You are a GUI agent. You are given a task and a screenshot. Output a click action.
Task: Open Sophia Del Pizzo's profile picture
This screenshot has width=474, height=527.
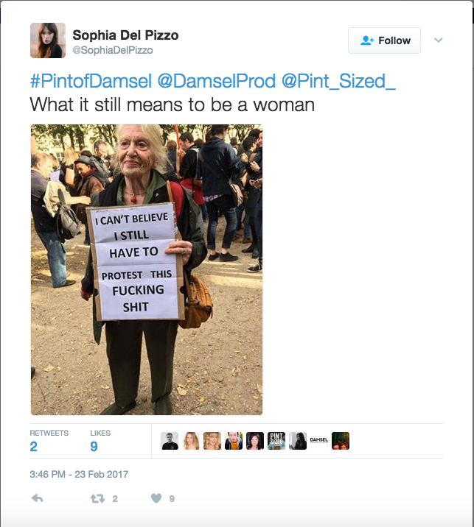(x=48, y=40)
